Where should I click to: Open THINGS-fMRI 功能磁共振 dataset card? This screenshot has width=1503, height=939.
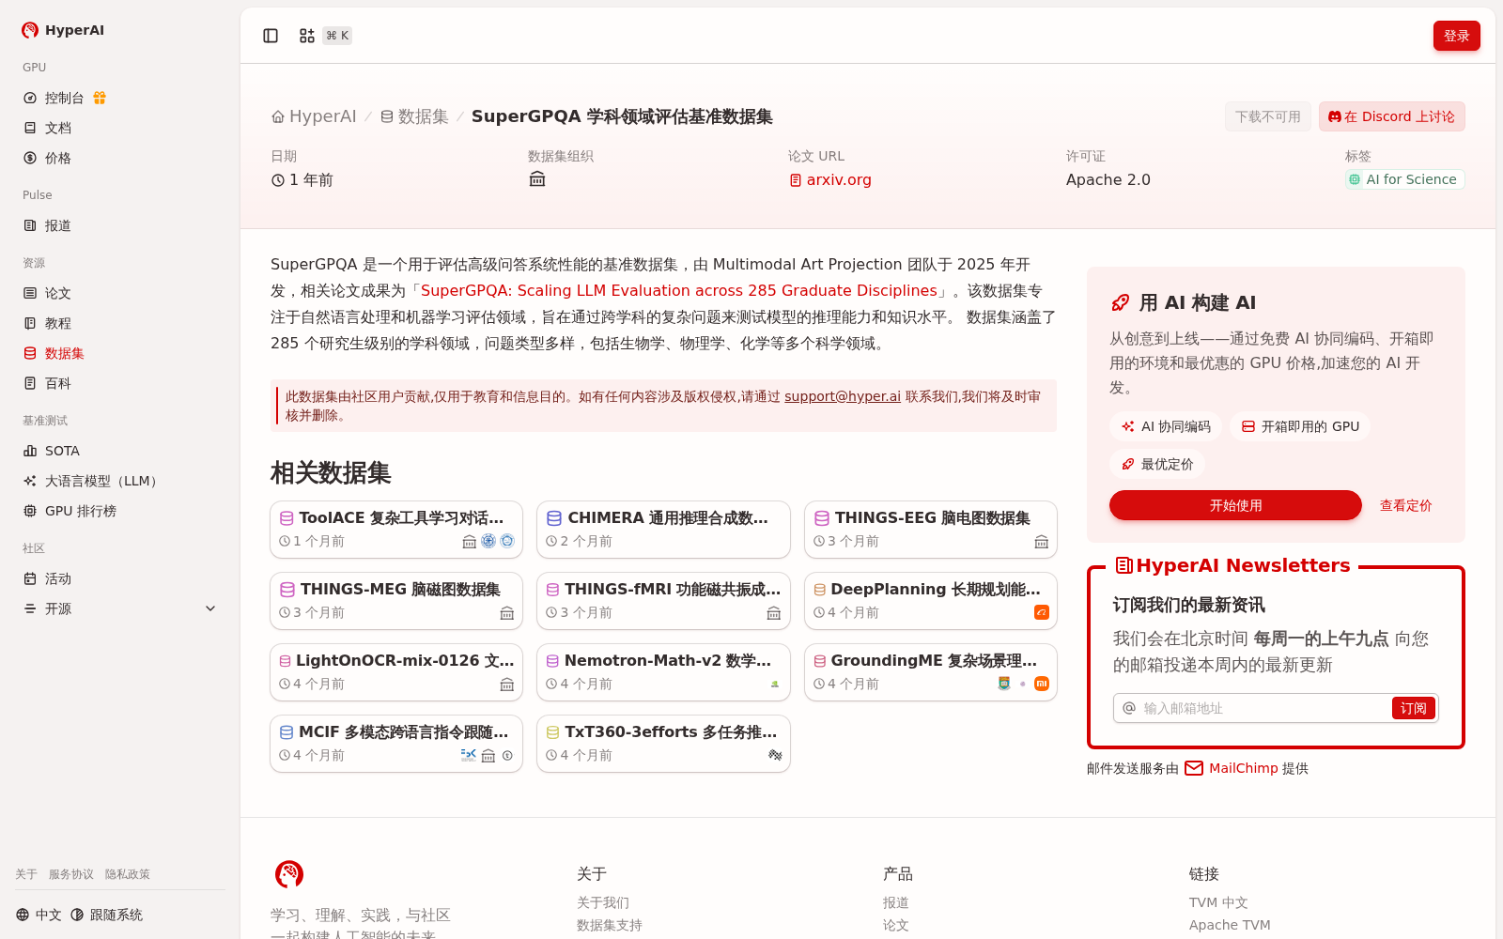click(x=663, y=601)
